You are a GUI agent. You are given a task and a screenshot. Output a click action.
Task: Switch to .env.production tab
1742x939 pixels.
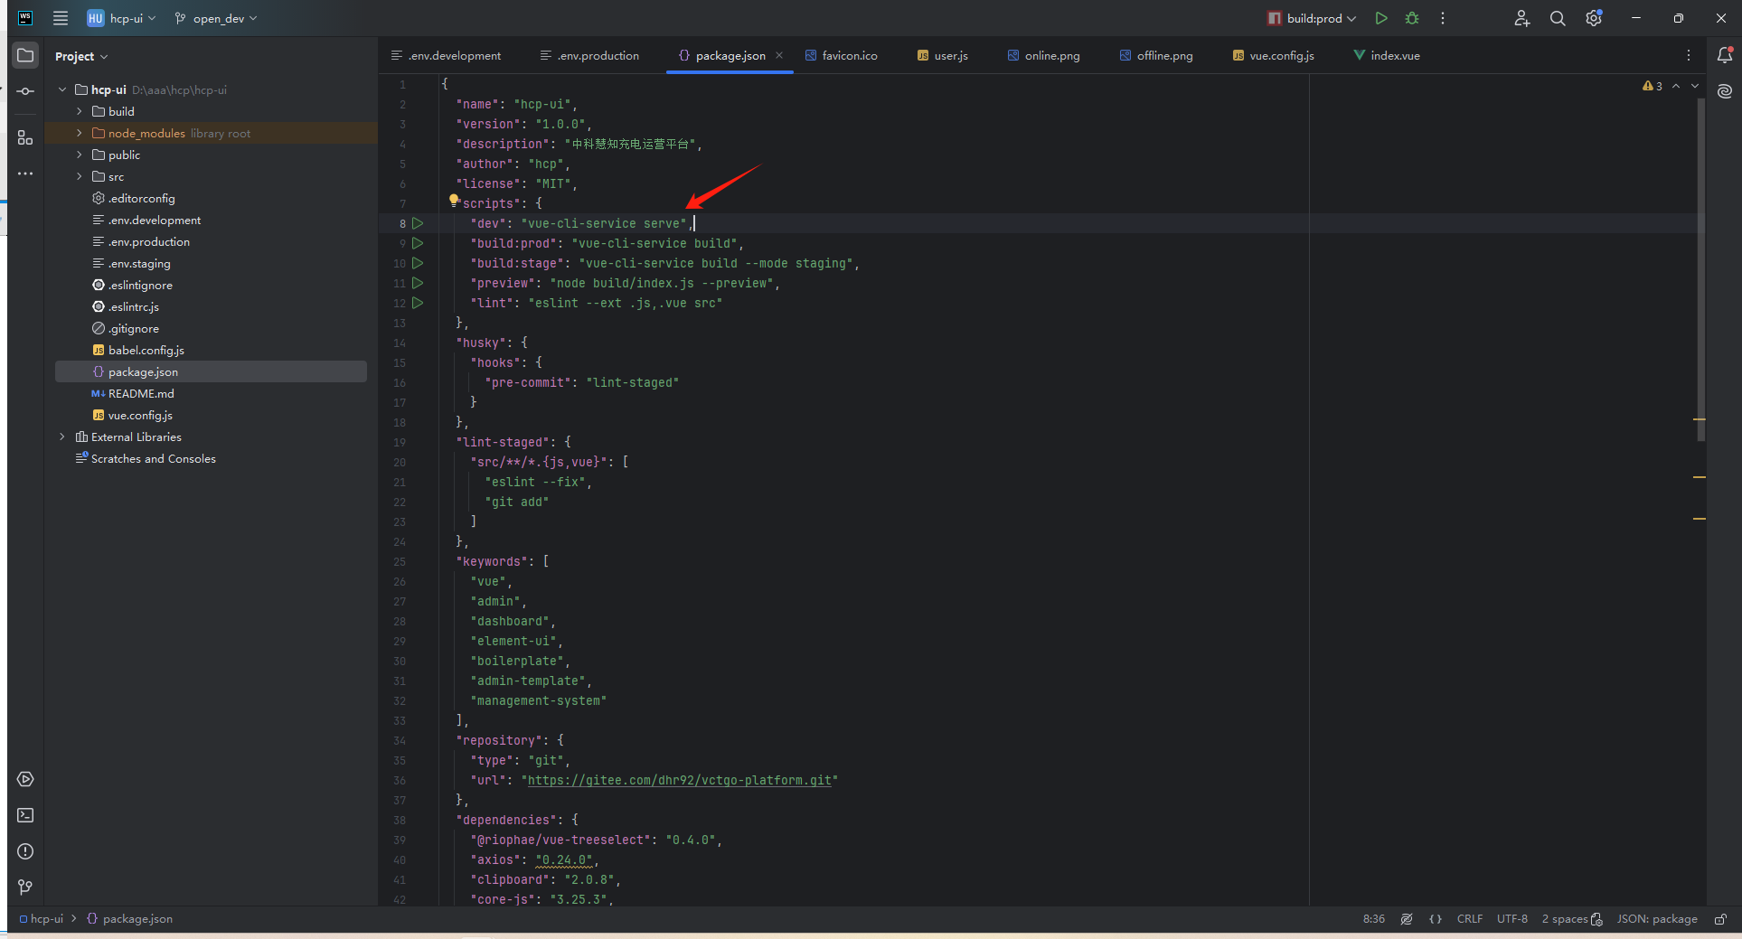tap(589, 55)
